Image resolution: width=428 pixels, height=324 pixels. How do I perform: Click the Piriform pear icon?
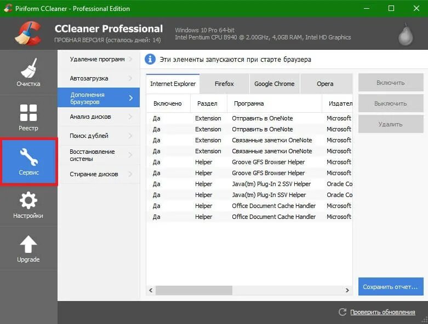(406, 34)
